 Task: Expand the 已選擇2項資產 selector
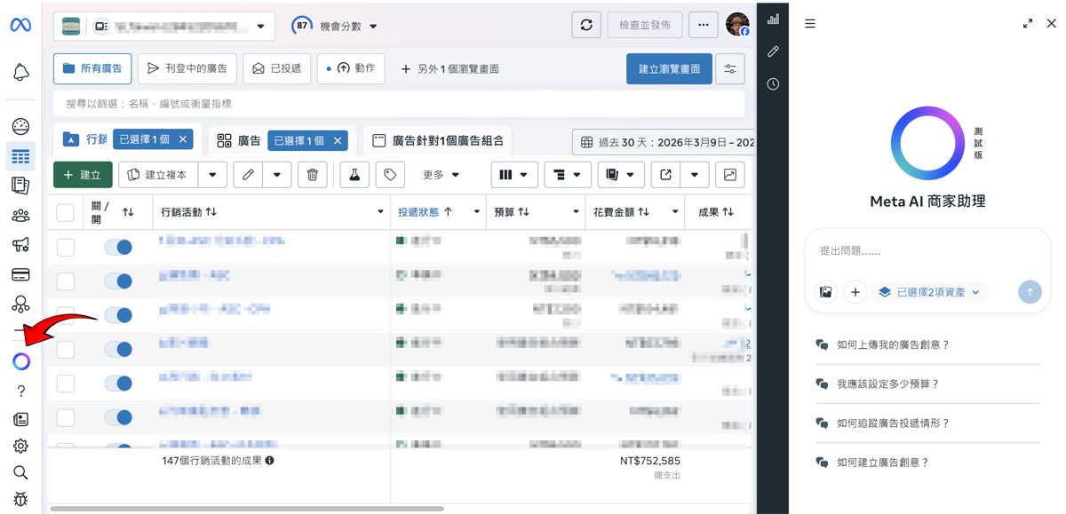[929, 292]
